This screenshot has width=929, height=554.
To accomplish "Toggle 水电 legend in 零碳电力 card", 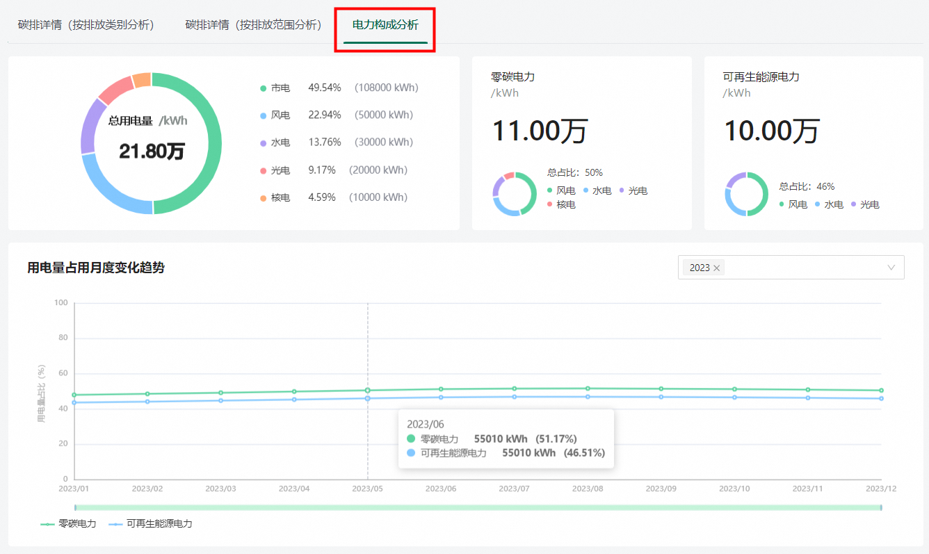I will point(598,190).
